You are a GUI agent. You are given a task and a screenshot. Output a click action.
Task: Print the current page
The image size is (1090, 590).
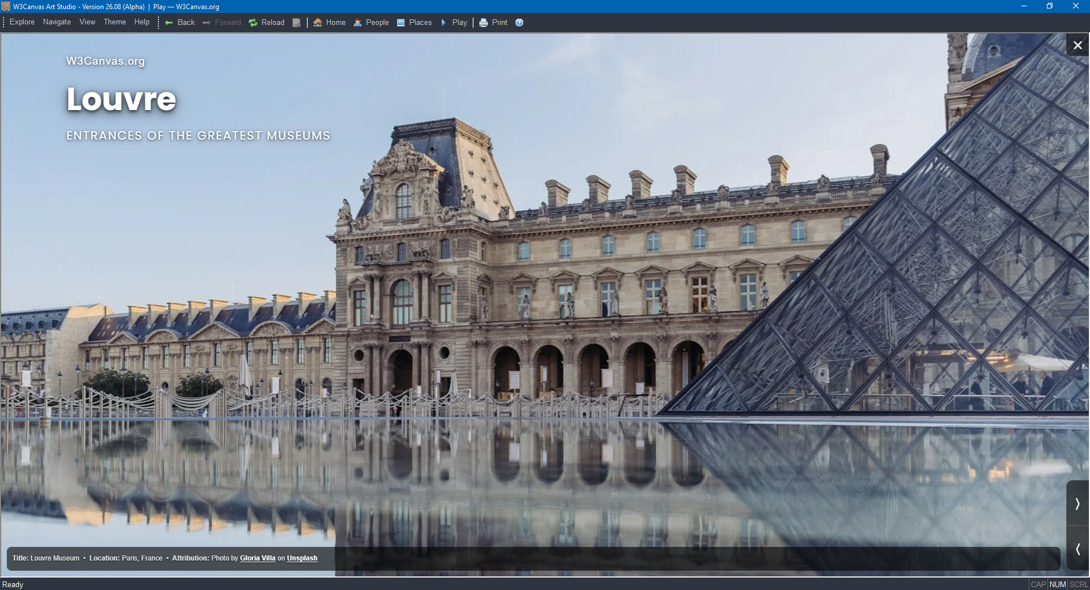tap(493, 23)
